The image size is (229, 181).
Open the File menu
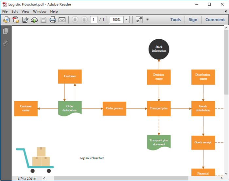pos(5,11)
